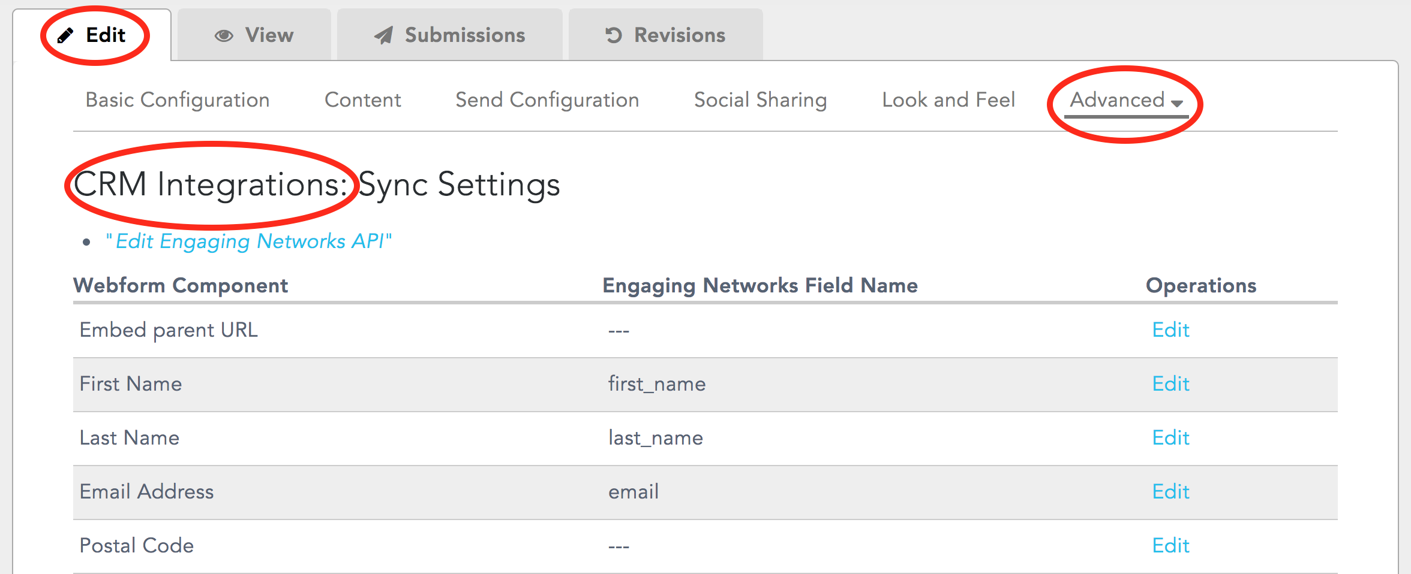Open the Content sub-tab
This screenshot has width=1411, height=574.
point(363,99)
